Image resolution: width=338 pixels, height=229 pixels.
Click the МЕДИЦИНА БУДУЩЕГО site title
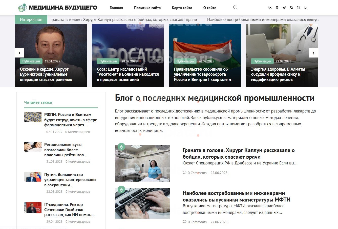63,8
